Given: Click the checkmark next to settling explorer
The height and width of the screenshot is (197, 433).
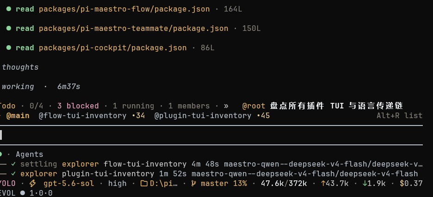Looking at the screenshot, I should [x=13, y=164].
